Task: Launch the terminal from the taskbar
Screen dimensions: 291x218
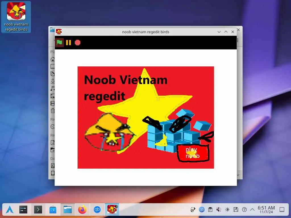Action: coord(38,210)
